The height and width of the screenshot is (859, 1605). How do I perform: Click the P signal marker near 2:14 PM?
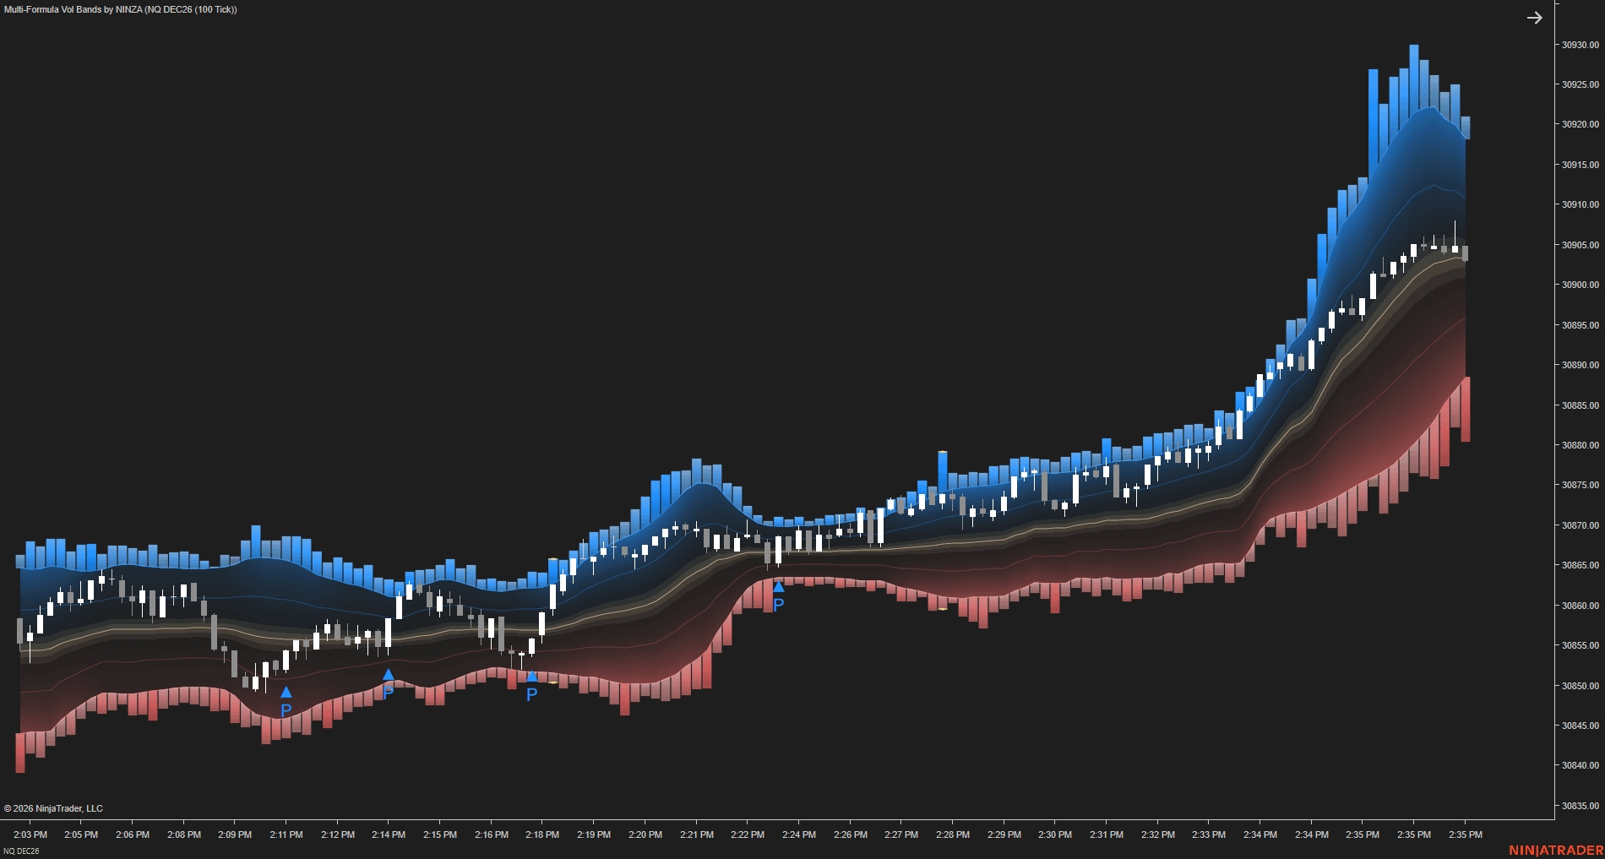click(388, 693)
